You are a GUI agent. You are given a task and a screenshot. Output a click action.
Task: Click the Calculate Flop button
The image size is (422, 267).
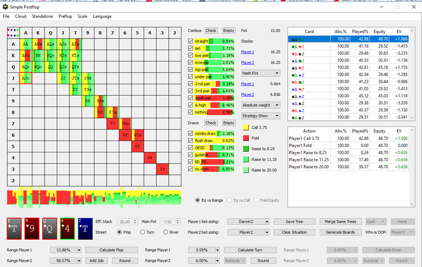coord(112,250)
